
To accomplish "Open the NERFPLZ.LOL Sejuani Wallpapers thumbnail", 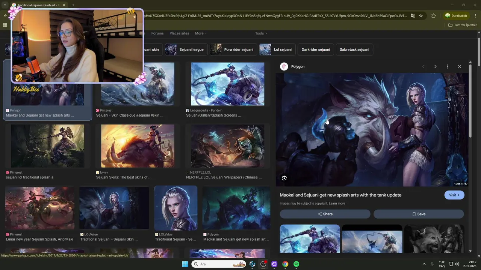I will [x=228, y=146].
